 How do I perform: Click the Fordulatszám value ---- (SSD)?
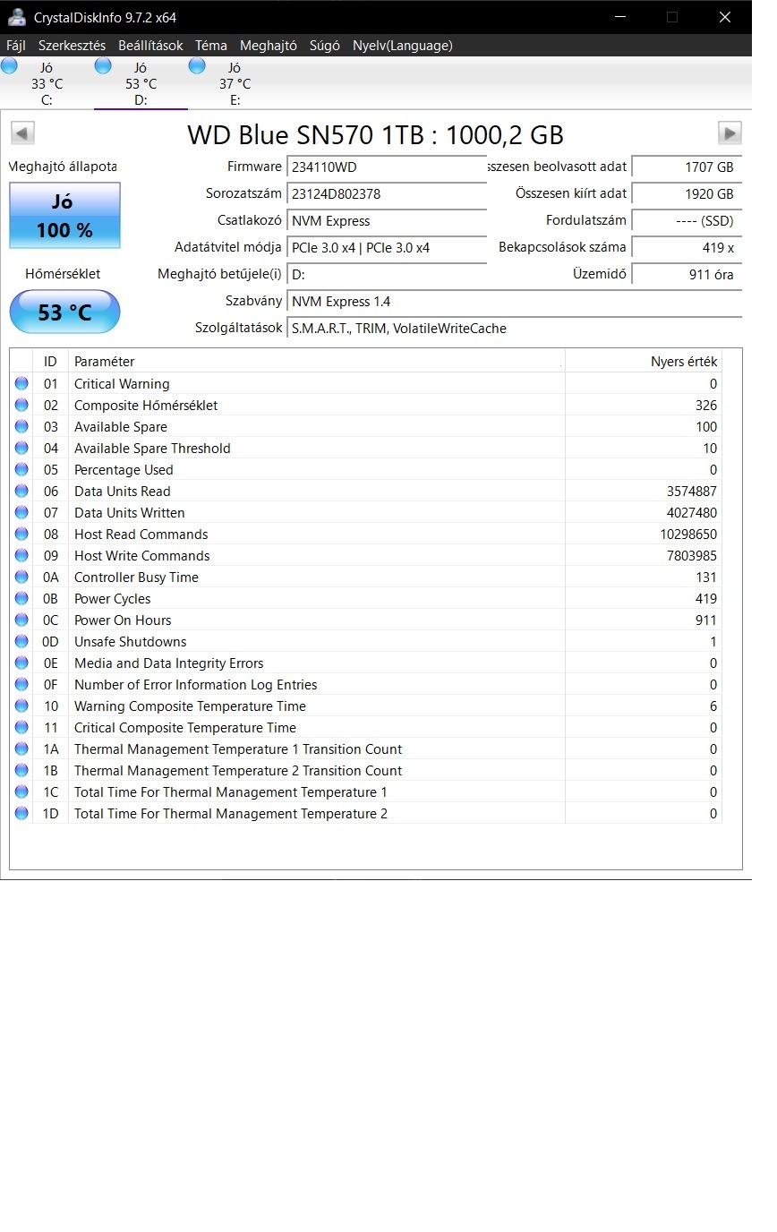coord(687,220)
